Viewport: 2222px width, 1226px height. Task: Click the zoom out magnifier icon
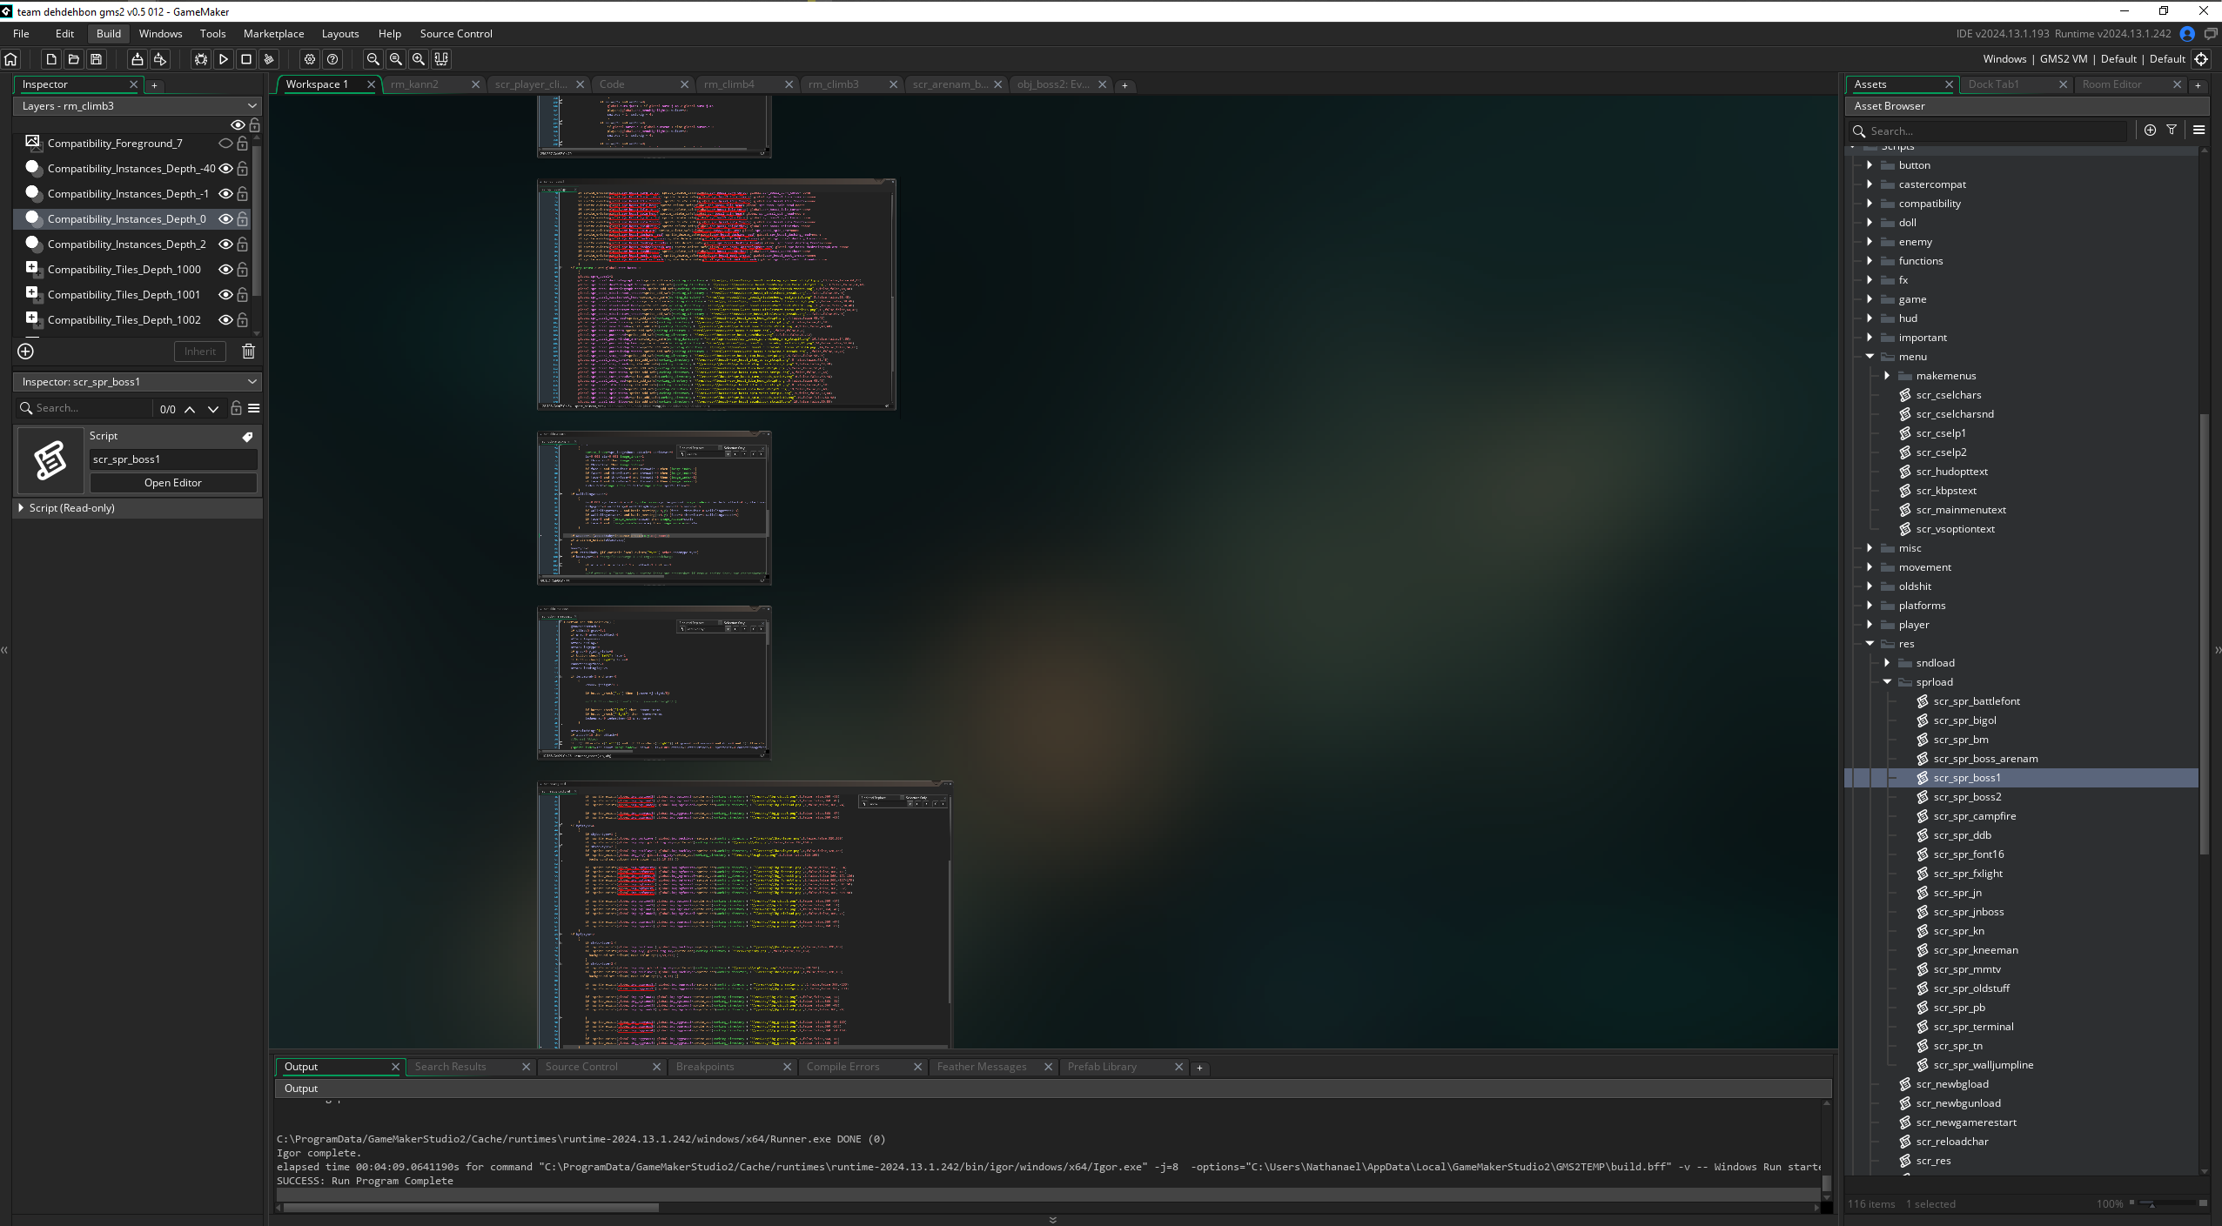[373, 59]
